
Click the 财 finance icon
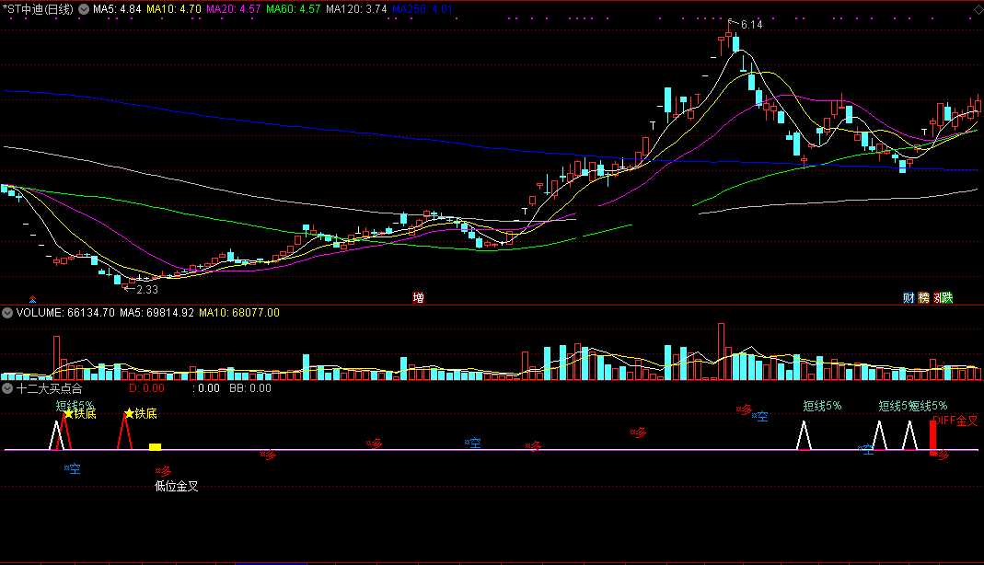[x=909, y=298]
